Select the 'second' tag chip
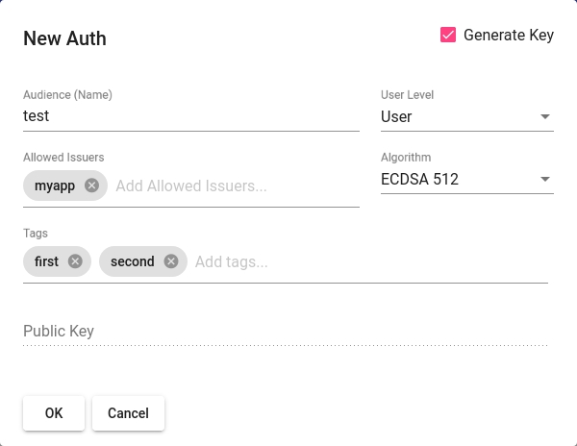 pyautogui.click(x=132, y=261)
